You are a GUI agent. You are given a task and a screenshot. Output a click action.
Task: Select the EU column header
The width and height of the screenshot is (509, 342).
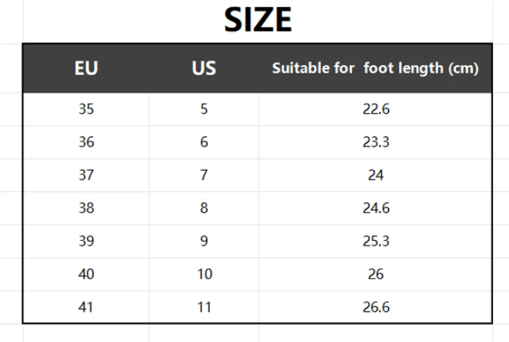[x=86, y=68]
